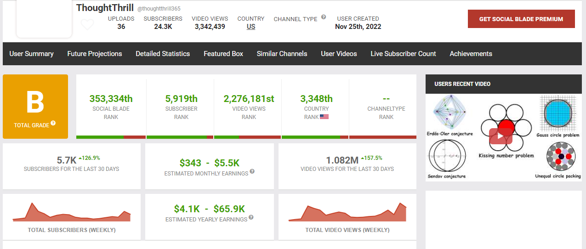Open Detailed Statistics tab
Screen dimensions: 586x249
pos(163,54)
